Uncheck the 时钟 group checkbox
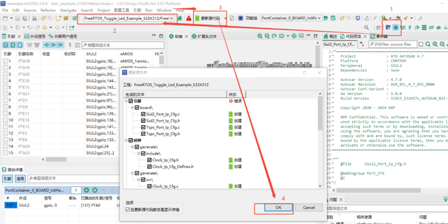Viewport: 448px width, 224px height. click(x=131, y=140)
